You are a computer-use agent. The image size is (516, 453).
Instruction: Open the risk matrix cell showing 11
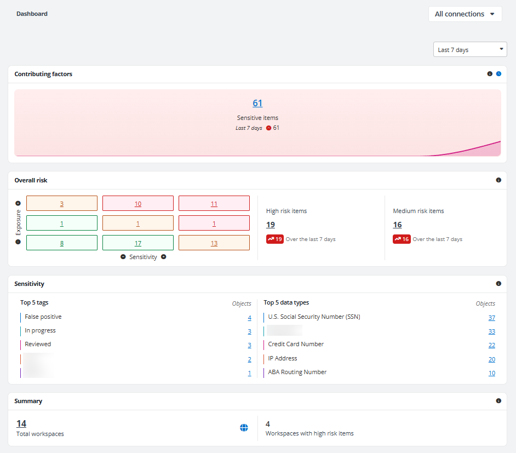point(214,203)
